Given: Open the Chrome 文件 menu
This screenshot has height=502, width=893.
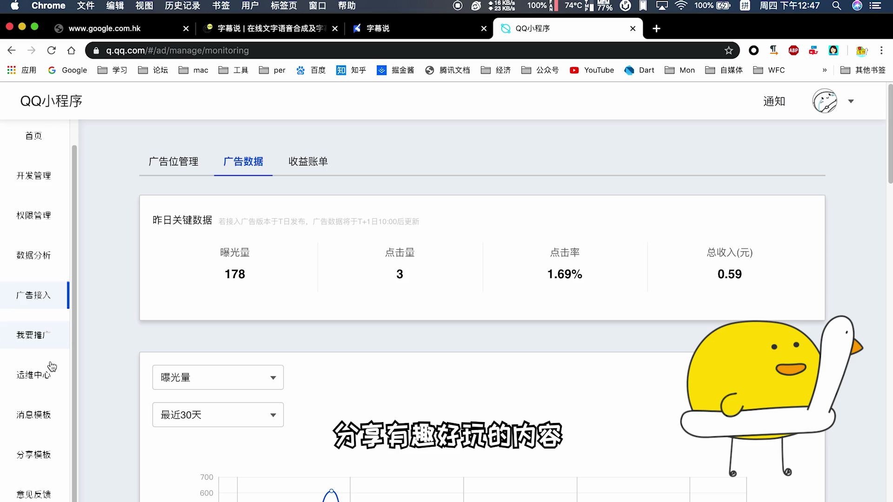Looking at the screenshot, I should tap(85, 6).
